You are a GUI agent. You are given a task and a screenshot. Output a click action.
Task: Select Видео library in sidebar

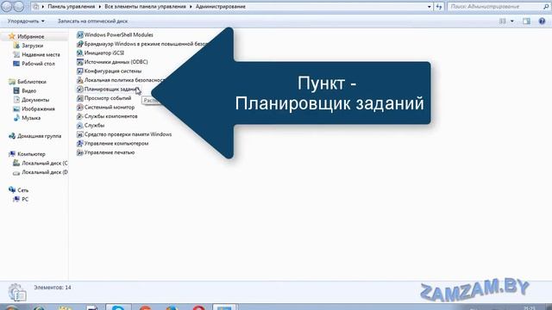28,90
